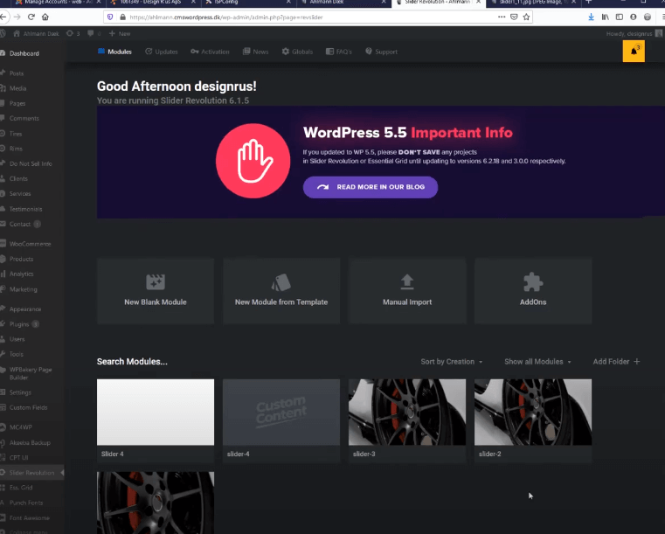Open the slider-4 Custom Content thumbnail
The image size is (665, 534).
pyautogui.click(x=281, y=413)
